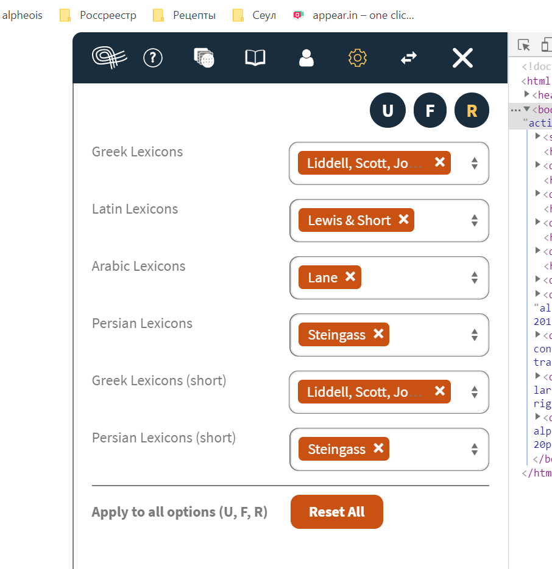Screen dimensions: 552x569
Task: Click DevTools inspect element picker icon
Action: 523,45
